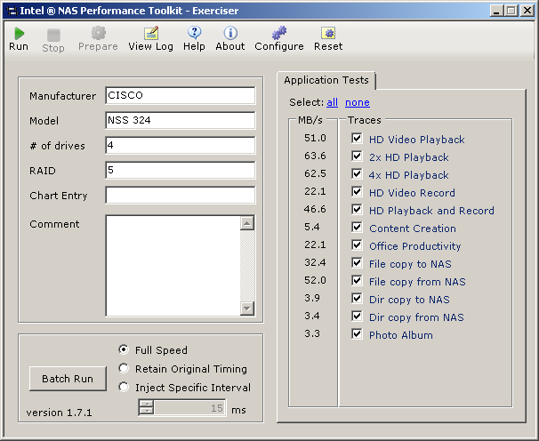
Task: Click the 3.4 MB/s value
Action: point(312,316)
